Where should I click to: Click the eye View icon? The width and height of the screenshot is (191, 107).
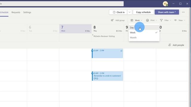point(175,20)
